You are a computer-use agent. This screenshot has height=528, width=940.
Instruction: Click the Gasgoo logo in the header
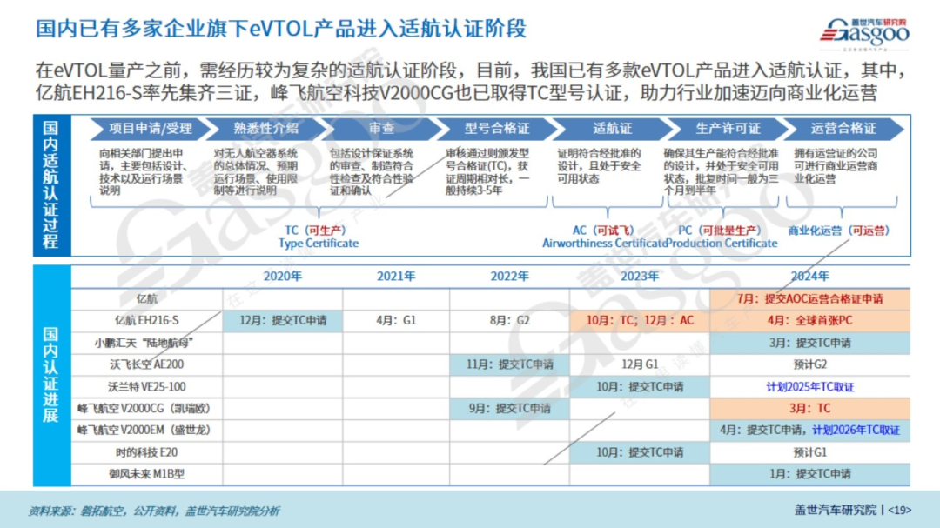864,34
